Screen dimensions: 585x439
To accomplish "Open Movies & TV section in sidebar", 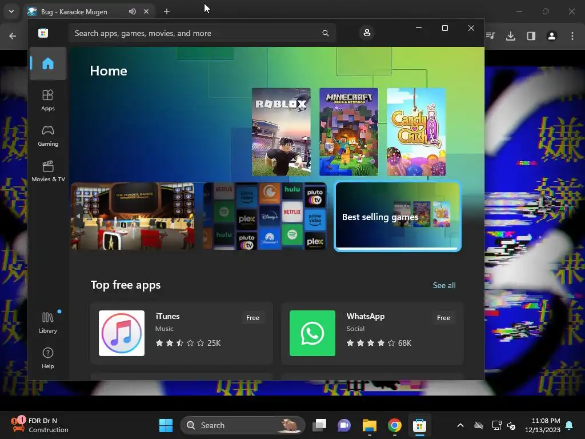I will pos(48,171).
